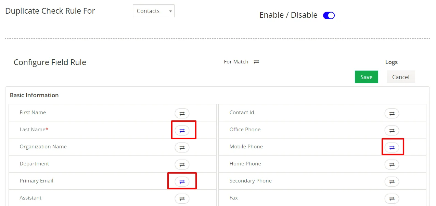436x206 pixels.
Task: Click the match icon for Primary Email
Action: tap(182, 181)
